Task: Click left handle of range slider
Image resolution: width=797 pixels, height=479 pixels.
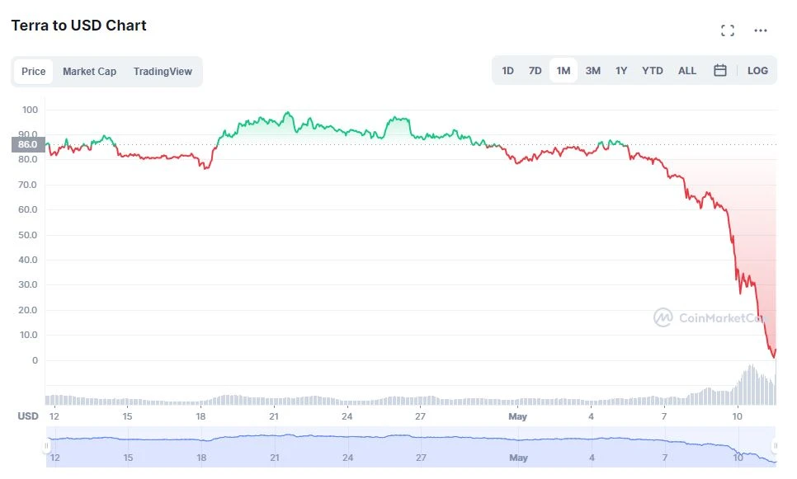Action: (x=47, y=446)
